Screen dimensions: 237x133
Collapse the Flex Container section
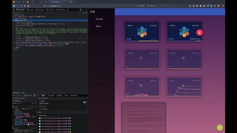(38, 98)
